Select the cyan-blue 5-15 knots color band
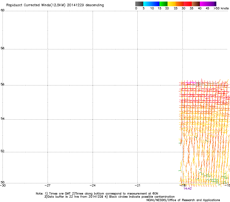Viewport: 230px width, 202px height. [151, 4]
